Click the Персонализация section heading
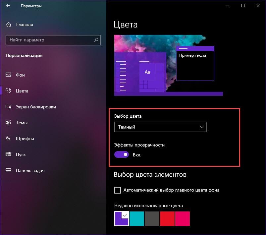This screenshot has width=266, height=235. 24,56
